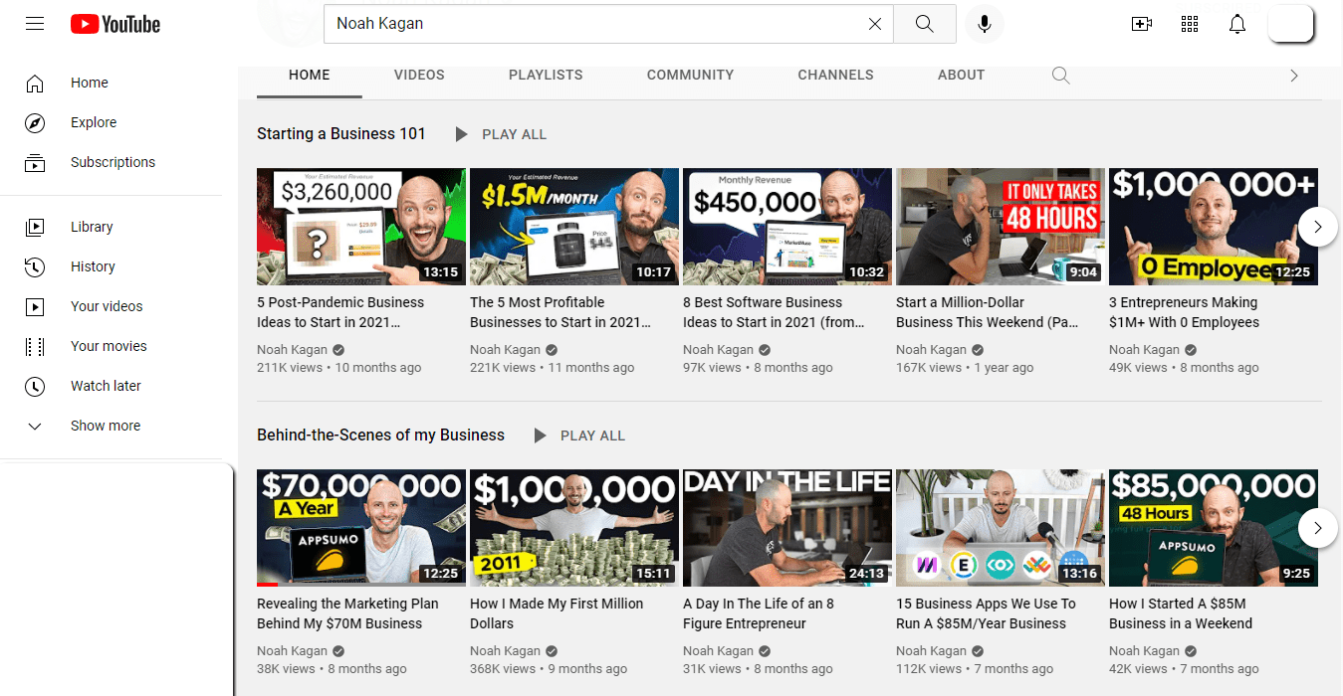
Task: Open the $85,000,000 48 Hours thumbnail
Action: coord(1214,528)
